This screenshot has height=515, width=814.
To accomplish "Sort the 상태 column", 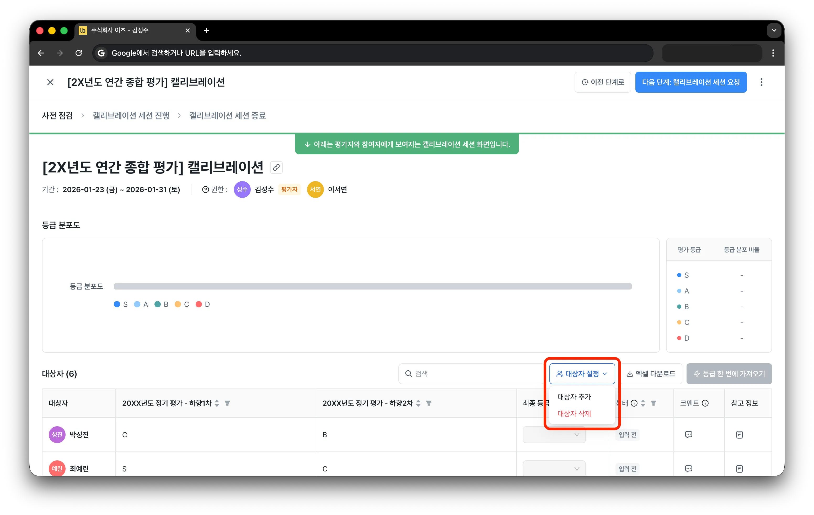I will [643, 403].
